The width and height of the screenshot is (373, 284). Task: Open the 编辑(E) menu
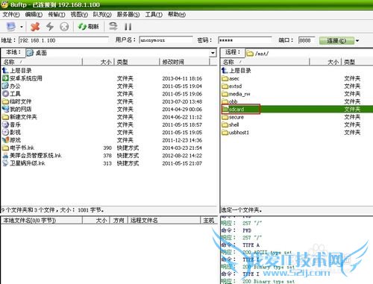coord(34,15)
